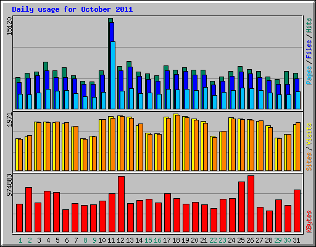Click the yellow Visits bar for day 18
Image resolution: width=316 pixels, height=247 pixels.
[x=174, y=142]
